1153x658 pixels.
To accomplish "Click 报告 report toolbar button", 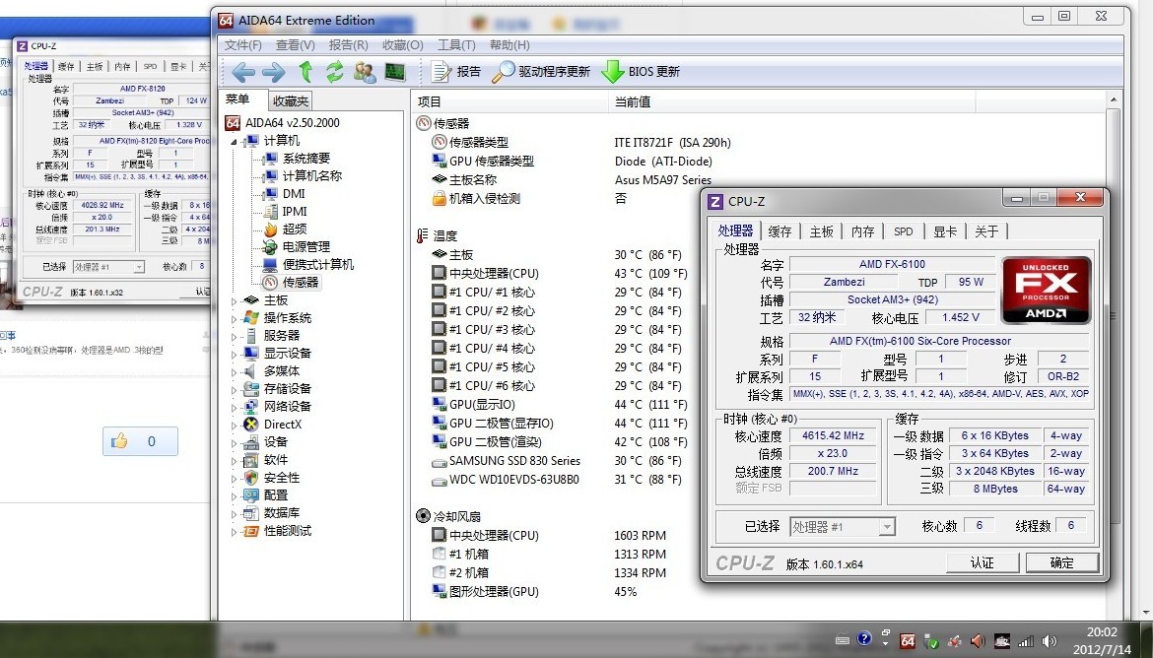I will (456, 72).
